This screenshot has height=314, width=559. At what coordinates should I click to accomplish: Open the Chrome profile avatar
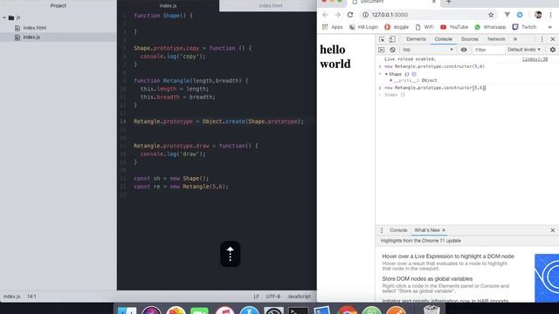tap(538, 15)
